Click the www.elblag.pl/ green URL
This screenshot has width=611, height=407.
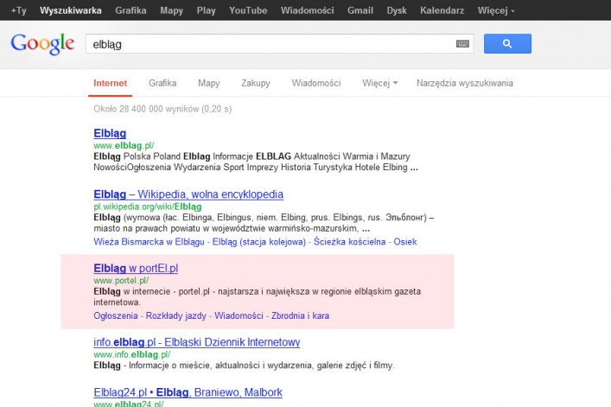point(124,145)
